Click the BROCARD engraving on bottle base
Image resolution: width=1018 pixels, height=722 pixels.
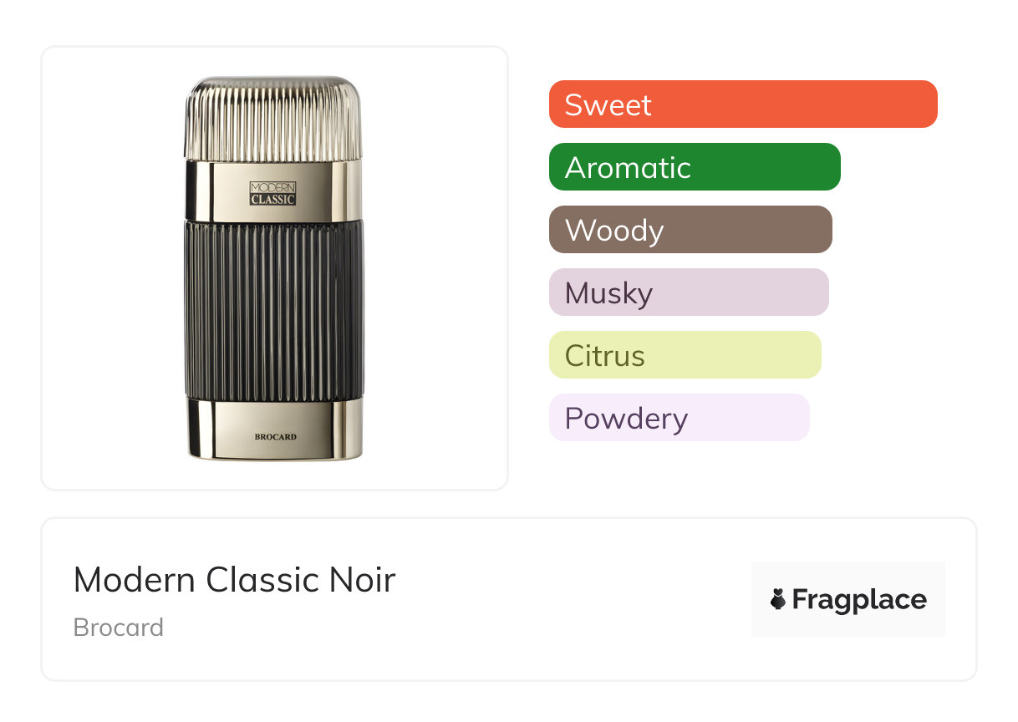pyautogui.click(x=275, y=436)
